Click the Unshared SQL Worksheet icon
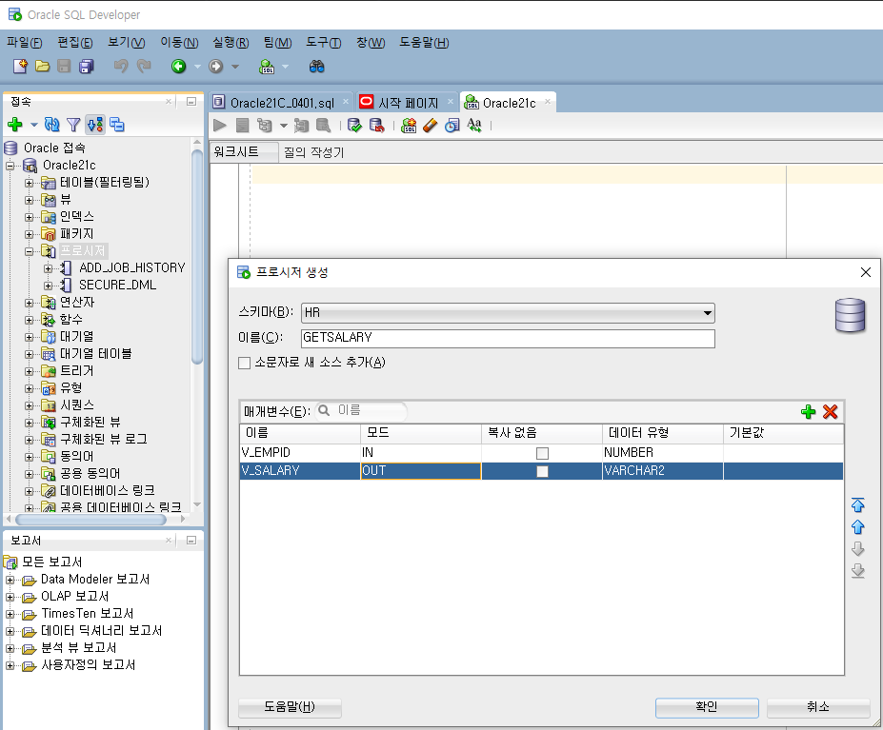Viewport: 883px width, 730px height. [x=409, y=125]
